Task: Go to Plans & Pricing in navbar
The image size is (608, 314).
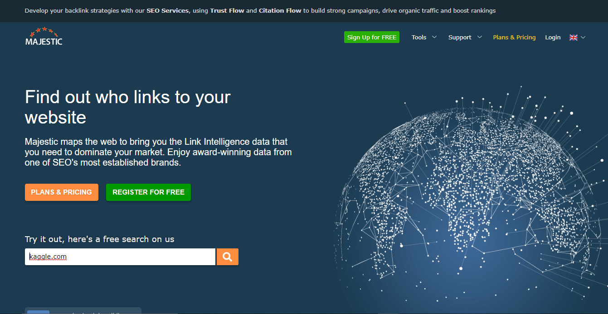Action: tap(514, 38)
